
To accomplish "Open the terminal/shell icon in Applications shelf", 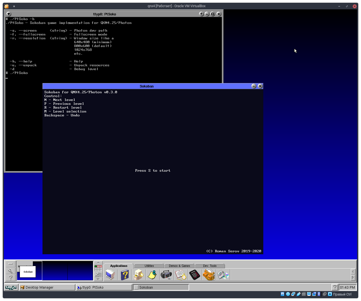I will point(110,275).
